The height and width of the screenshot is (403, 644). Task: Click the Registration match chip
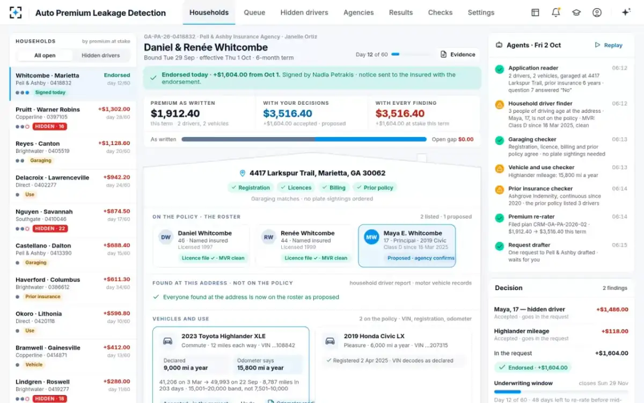pos(250,188)
